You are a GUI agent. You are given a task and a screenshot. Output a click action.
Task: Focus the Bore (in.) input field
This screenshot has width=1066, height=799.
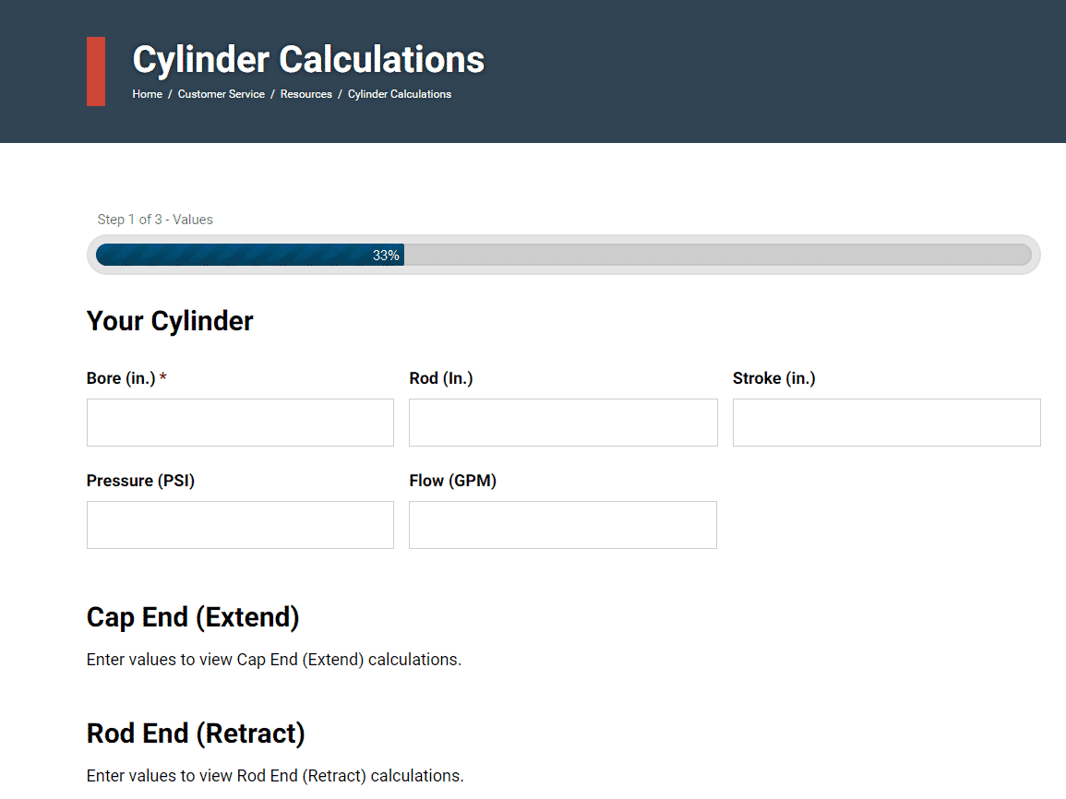pyautogui.click(x=240, y=423)
